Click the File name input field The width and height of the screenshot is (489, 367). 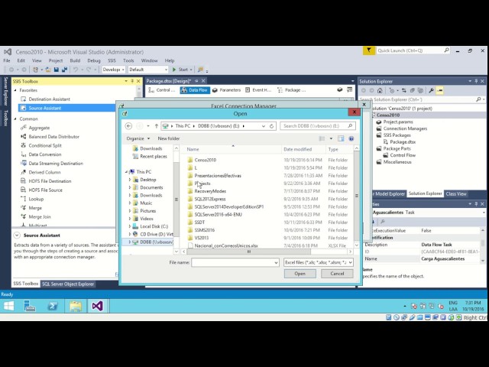click(x=235, y=263)
